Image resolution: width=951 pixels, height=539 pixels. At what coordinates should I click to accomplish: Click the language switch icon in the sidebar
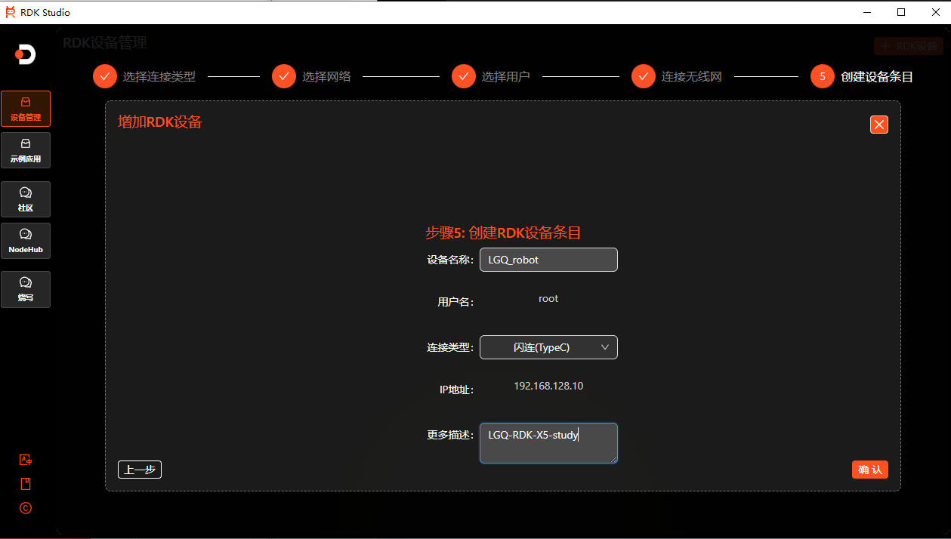pyautogui.click(x=26, y=460)
